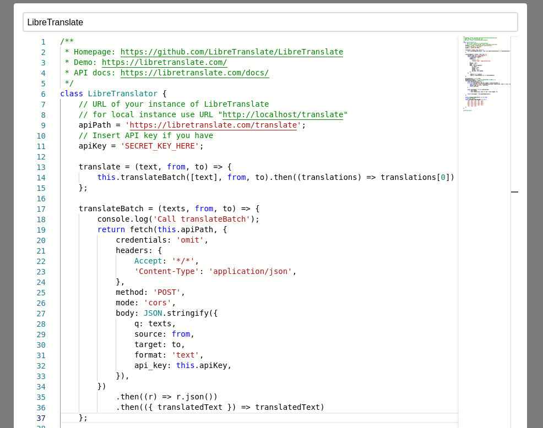Click the 'cors' string value
This screenshot has width=543, height=428.
click(158, 303)
